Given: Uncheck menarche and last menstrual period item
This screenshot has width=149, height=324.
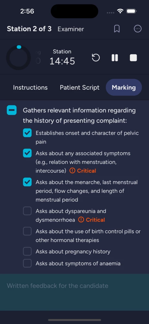Looking at the screenshot, I should click(x=27, y=182).
